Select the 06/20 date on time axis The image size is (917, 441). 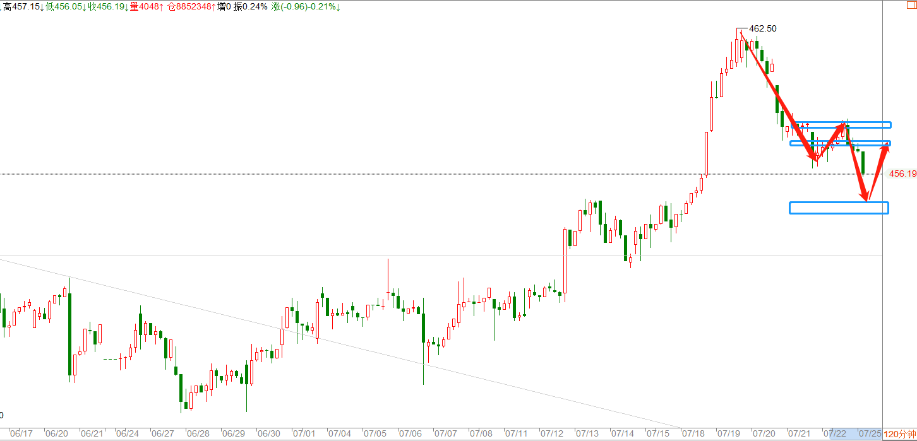pyautogui.click(x=57, y=434)
